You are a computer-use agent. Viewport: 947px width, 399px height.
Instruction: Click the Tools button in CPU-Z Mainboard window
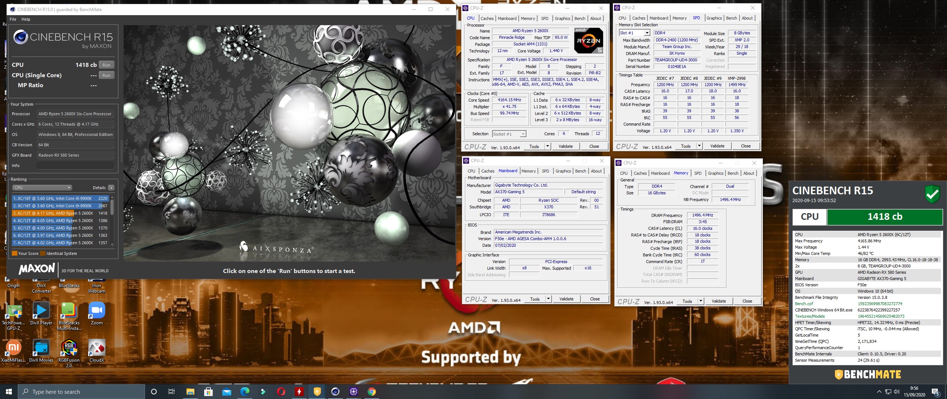coord(535,299)
